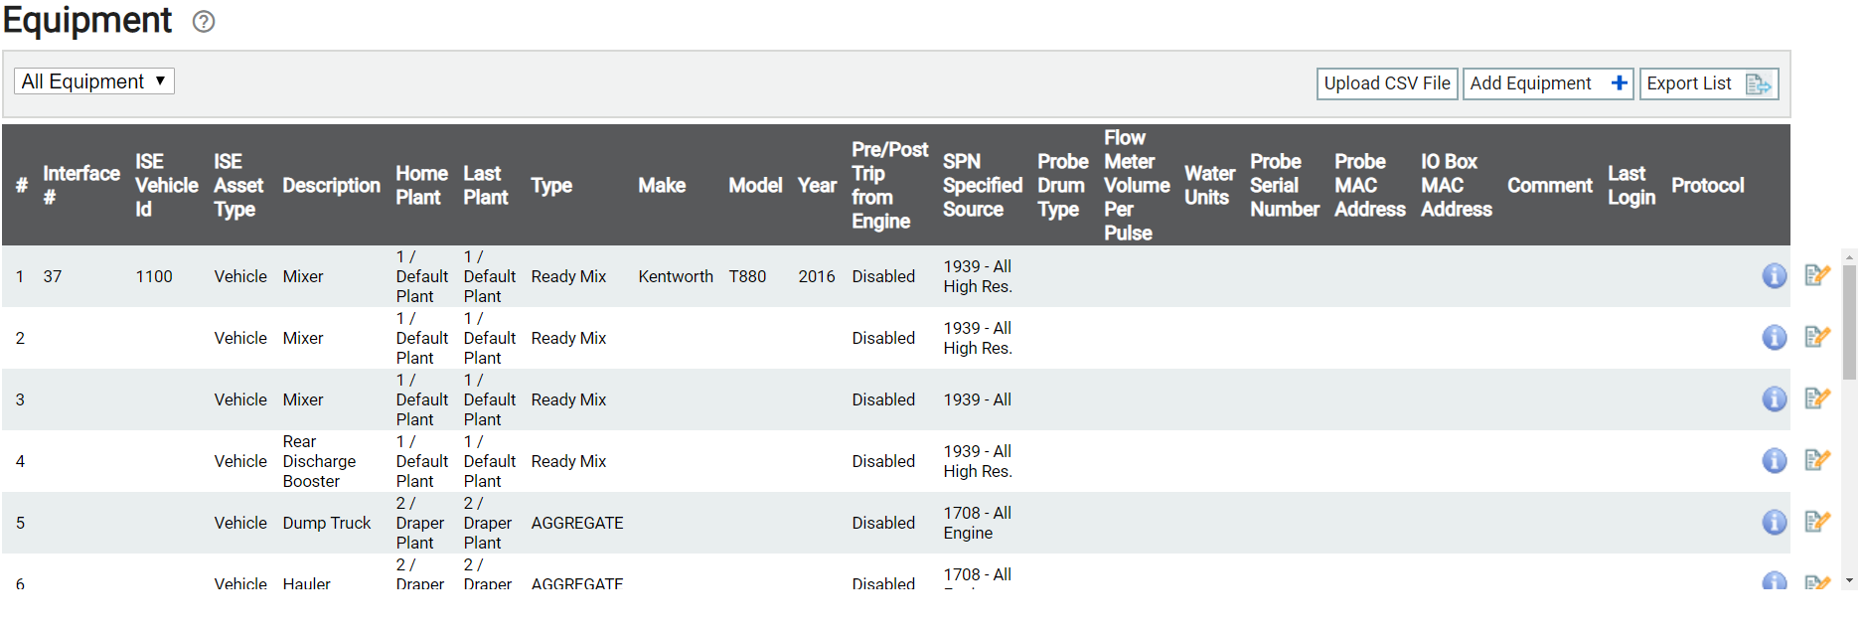This screenshot has height=634, width=1865.
Task: Open info icon for row 2
Action: 1775,338
